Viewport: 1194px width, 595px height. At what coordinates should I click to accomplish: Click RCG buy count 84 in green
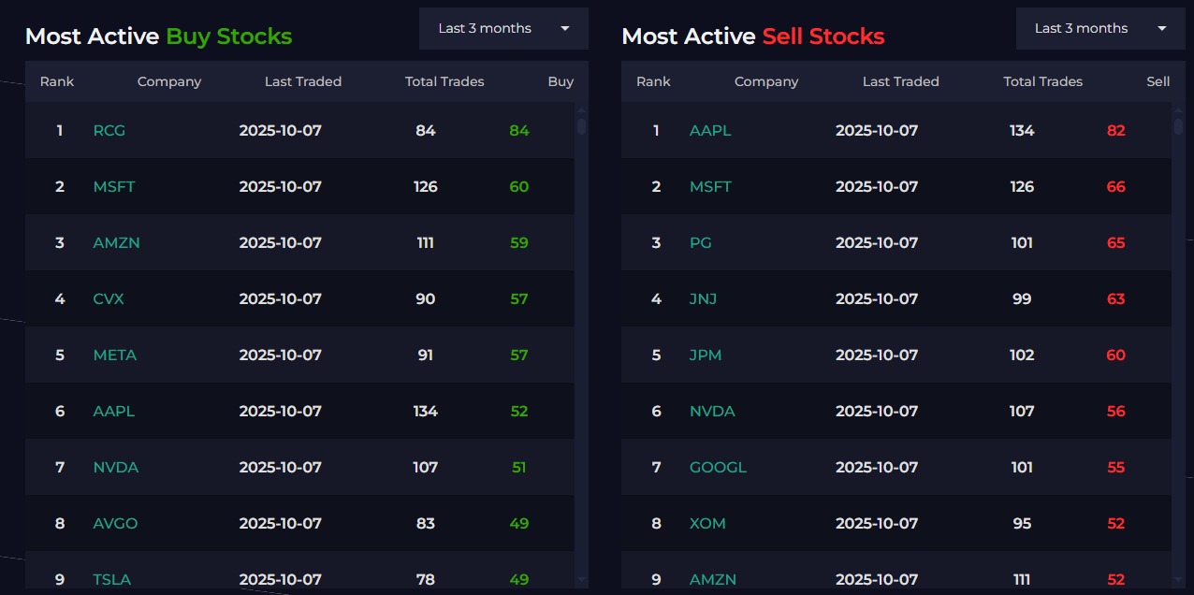[x=519, y=130]
